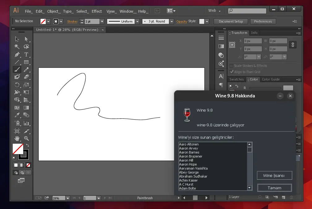Select the Zoom magnifier tool
Image resolution: width=312 pixels, height=209 pixels.
(x=26, y=138)
